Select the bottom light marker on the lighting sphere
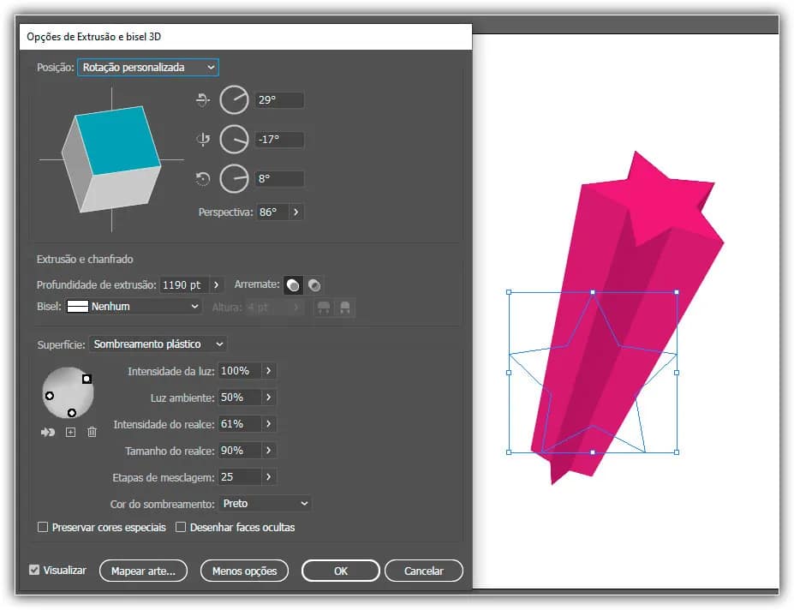This screenshot has width=794, height=610. [72, 413]
